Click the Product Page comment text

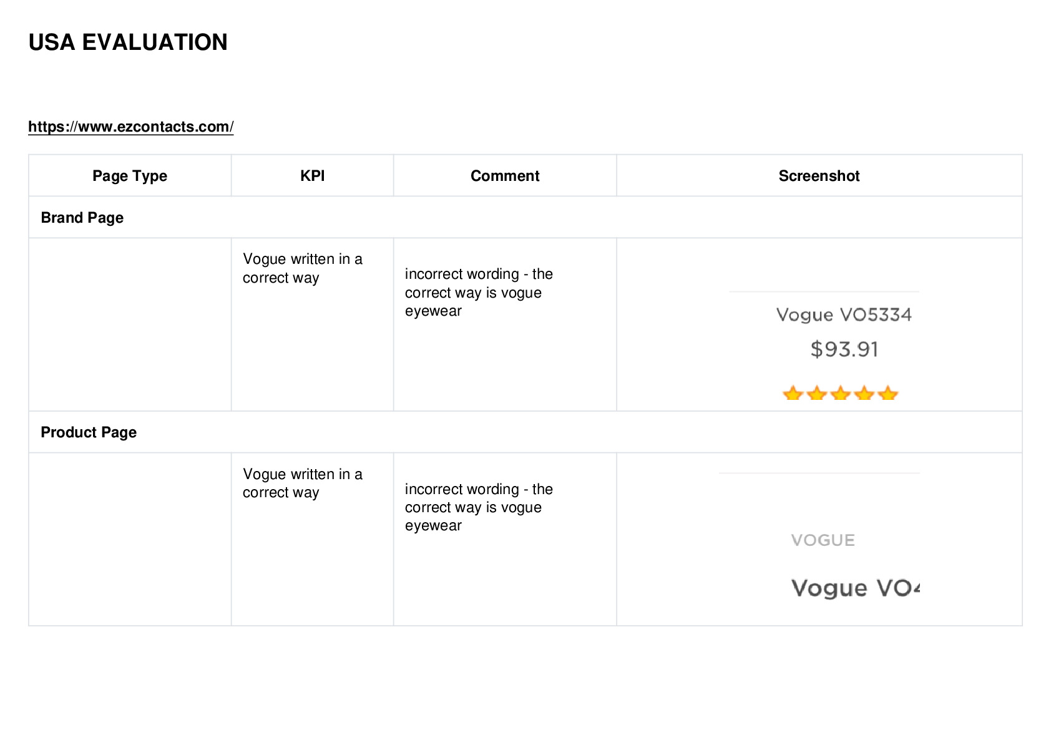479,507
